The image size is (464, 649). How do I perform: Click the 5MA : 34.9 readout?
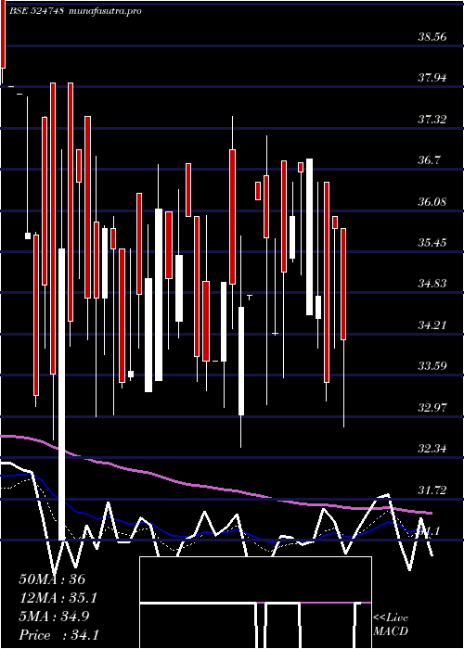tap(54, 617)
